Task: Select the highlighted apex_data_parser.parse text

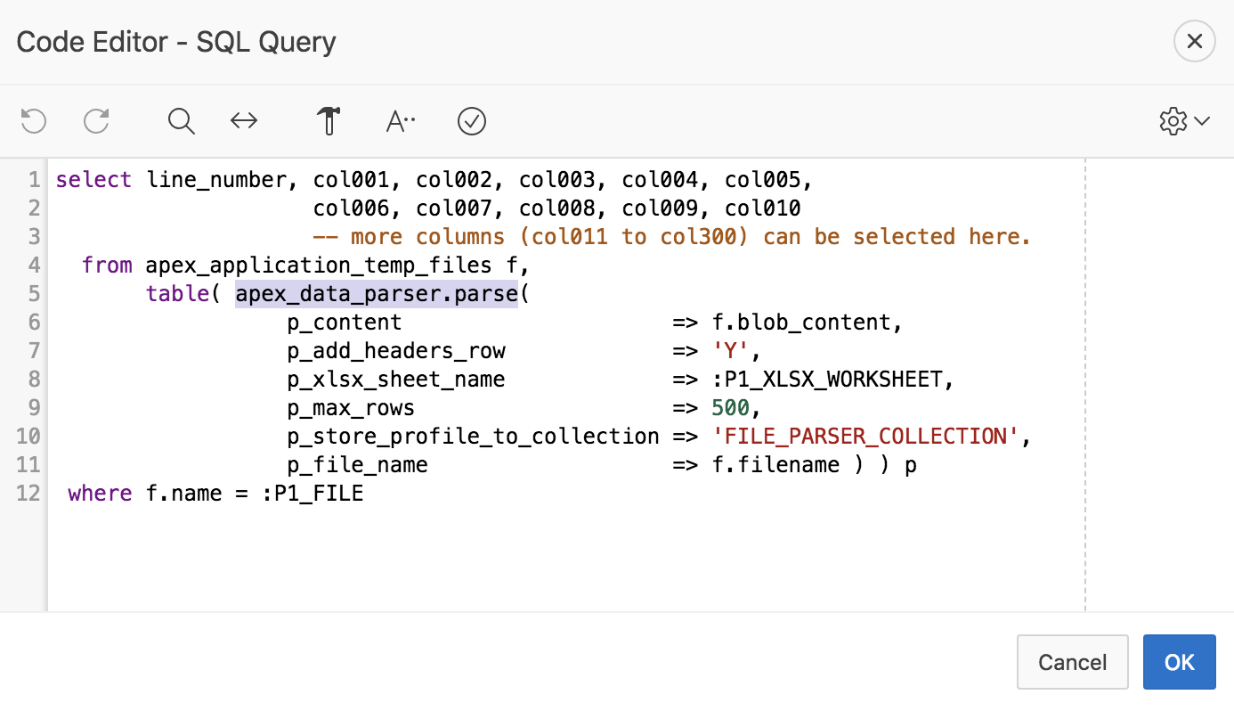Action: (377, 293)
